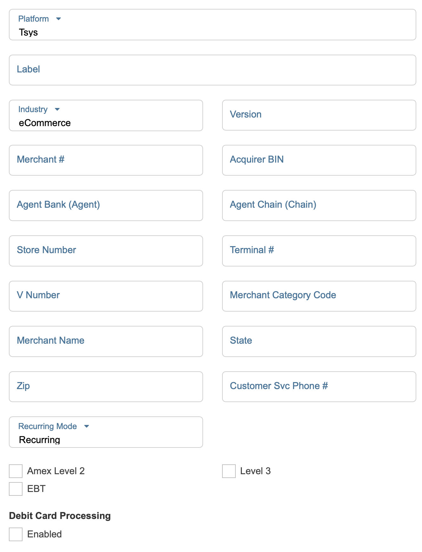Select the Terminal # field
The image size is (422, 552).
319,251
